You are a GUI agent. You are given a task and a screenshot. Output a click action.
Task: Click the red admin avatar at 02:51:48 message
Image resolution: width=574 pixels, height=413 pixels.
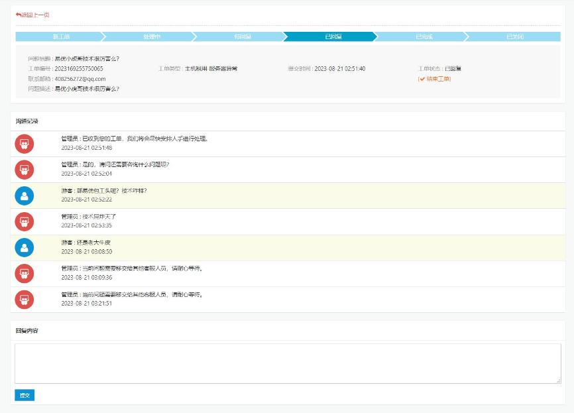(x=25, y=144)
